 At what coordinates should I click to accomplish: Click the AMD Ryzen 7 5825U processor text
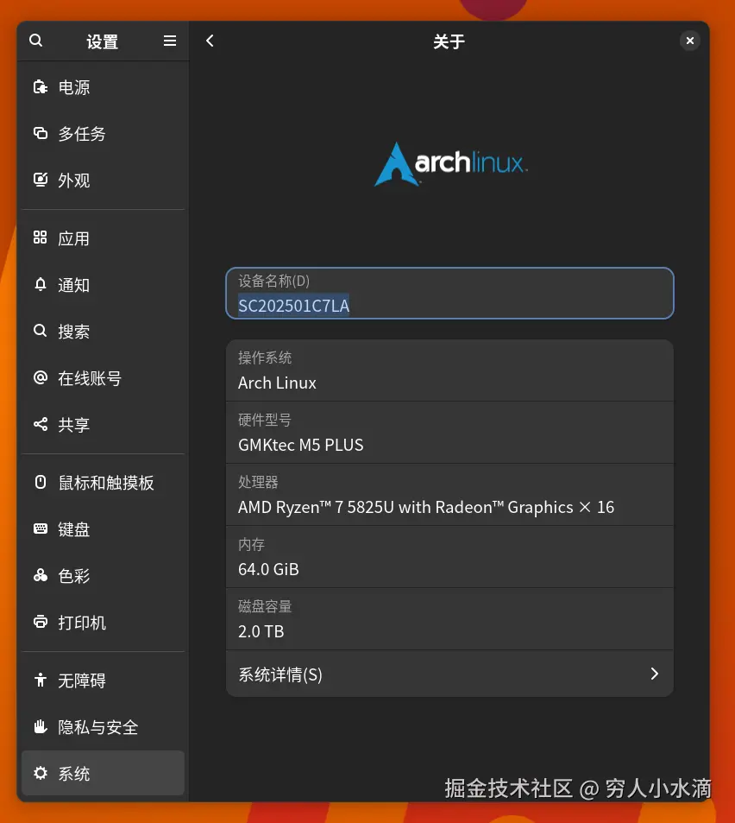(425, 507)
